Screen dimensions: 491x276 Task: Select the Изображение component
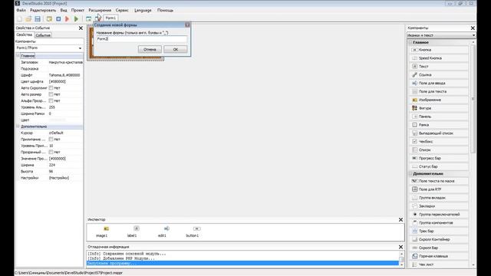pyautogui.click(x=439, y=100)
